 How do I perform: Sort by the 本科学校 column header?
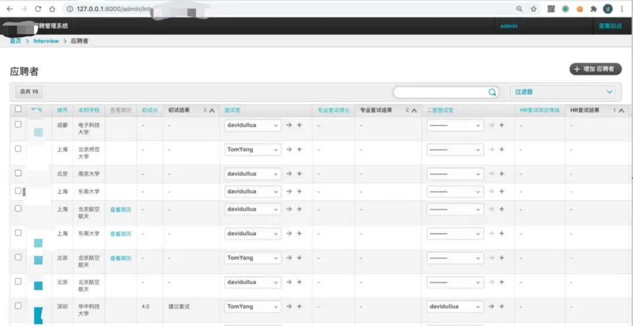(89, 110)
